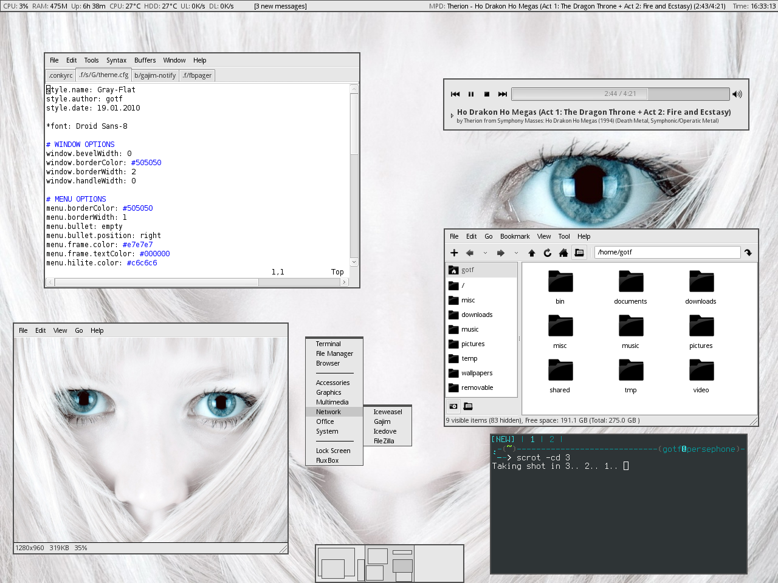Select the video folder icon
The image size is (778, 583).
pyautogui.click(x=701, y=370)
